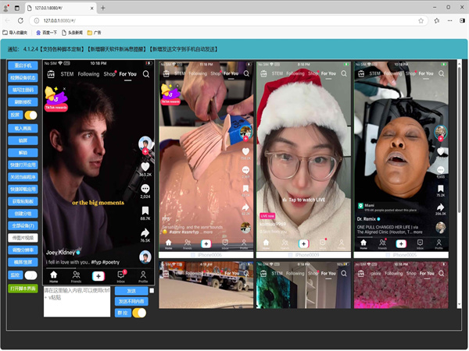Toggle the 监控 switch in left sidebar
The width and height of the screenshot is (469, 351).
click(30, 275)
